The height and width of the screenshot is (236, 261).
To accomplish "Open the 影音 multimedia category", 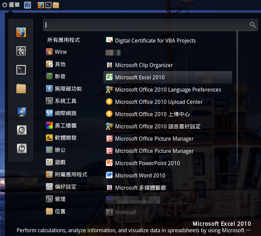I will point(56,76).
